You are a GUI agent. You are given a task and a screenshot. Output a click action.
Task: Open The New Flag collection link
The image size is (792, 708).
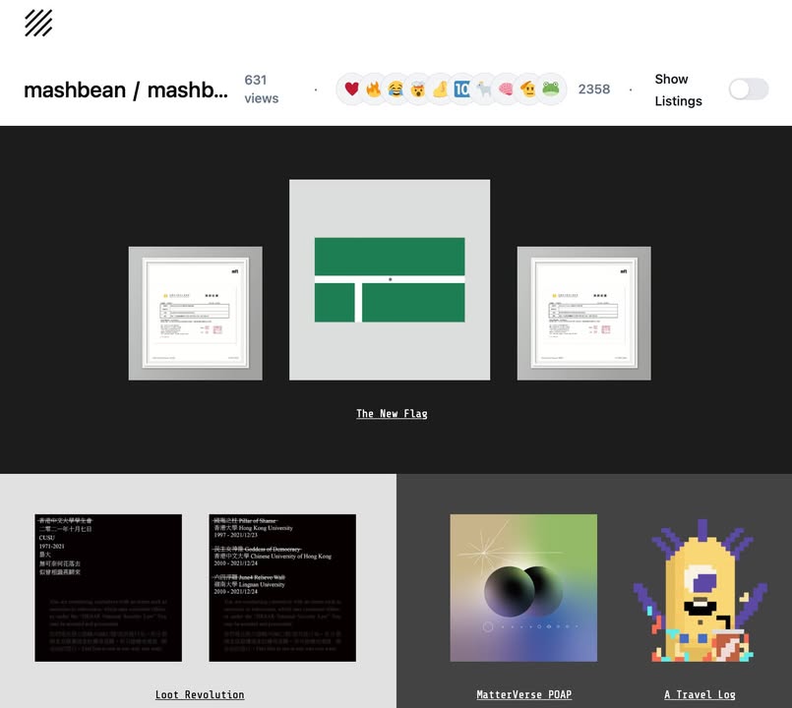(392, 414)
